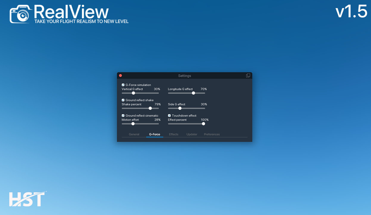Adjust the Vertical G effect slider
The image size is (371, 215).
tap(133, 93)
